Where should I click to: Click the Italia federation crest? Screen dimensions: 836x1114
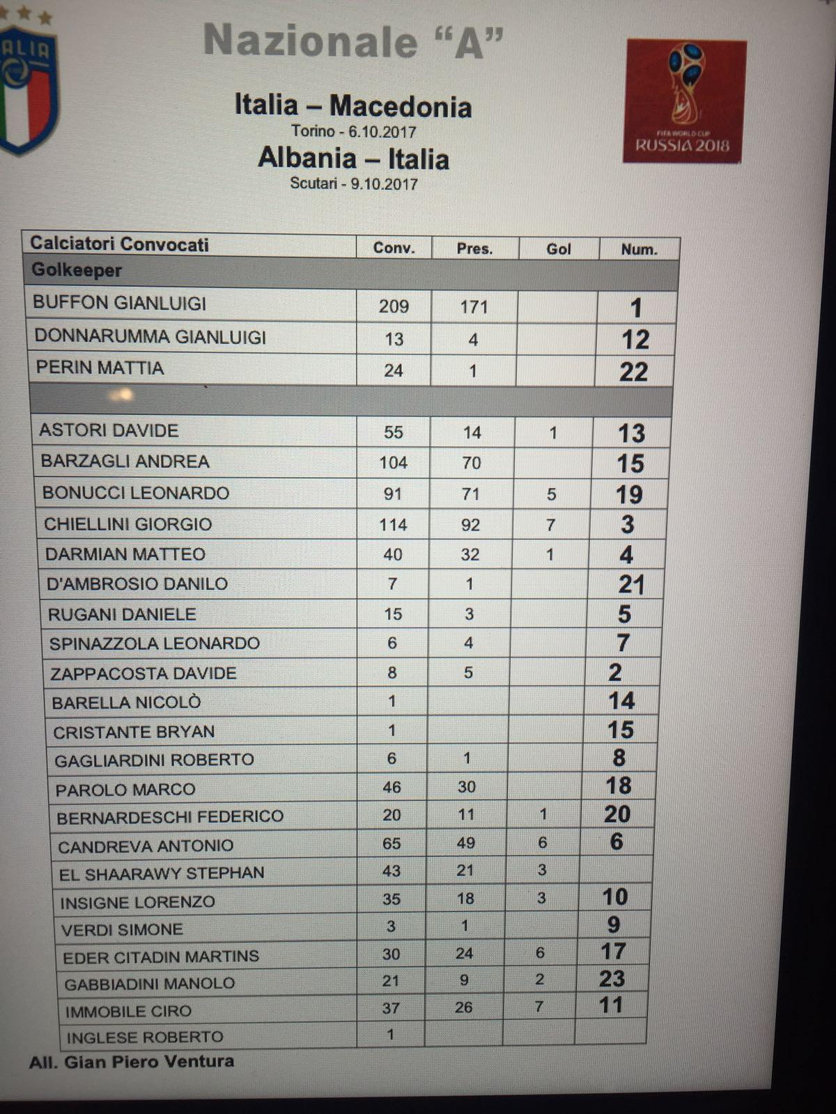(26, 87)
